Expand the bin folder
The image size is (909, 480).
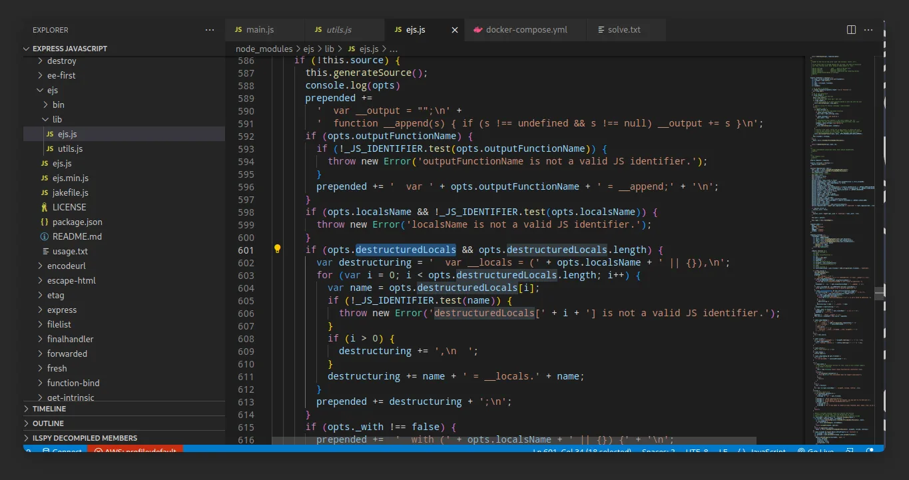[x=59, y=105]
